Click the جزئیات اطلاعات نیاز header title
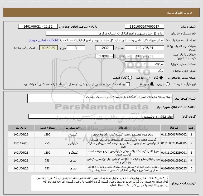203x196 pixels. (x=180, y=13)
